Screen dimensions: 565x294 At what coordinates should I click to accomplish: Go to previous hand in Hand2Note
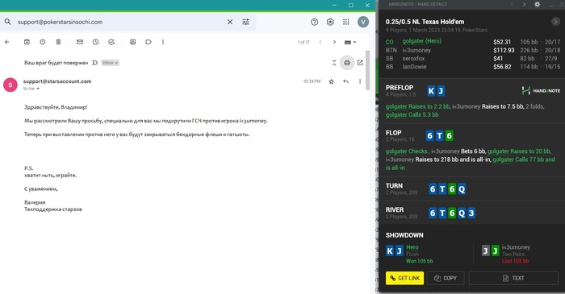[512, 4]
